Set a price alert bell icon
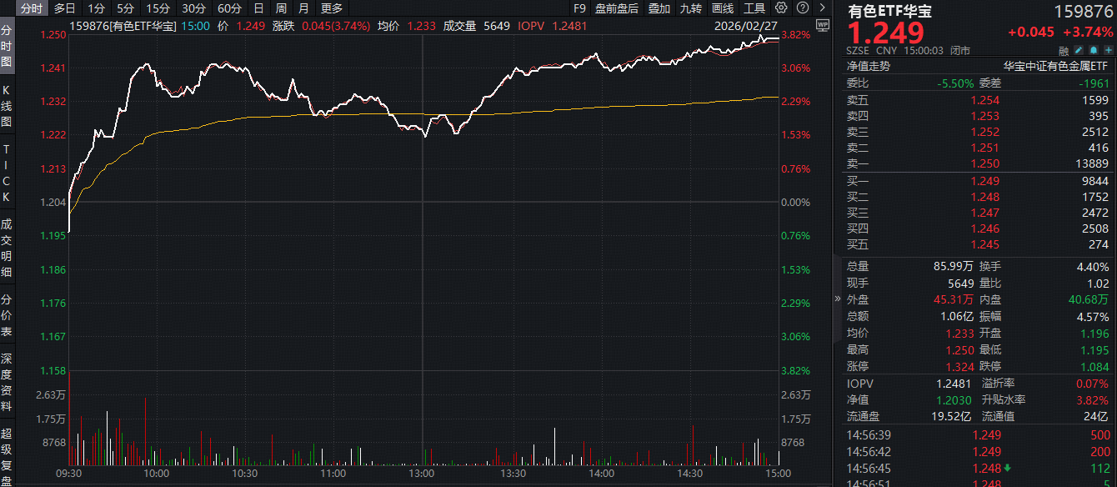 pyautogui.click(x=1093, y=51)
